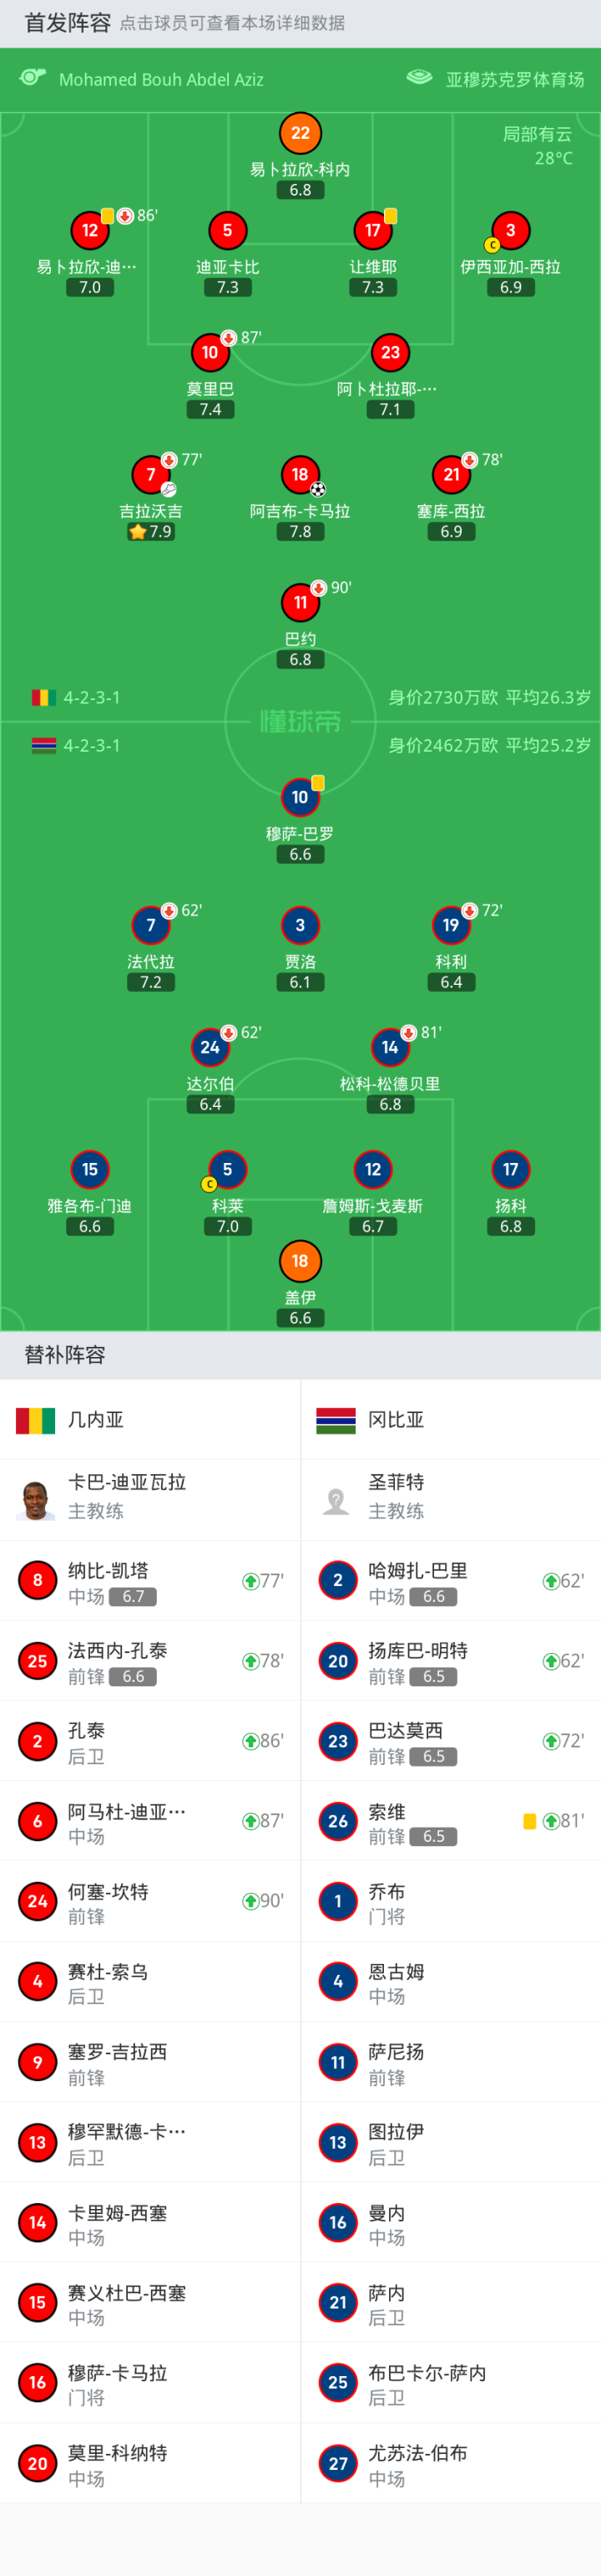Select the 替补阵容 section header
Screen dimensions: 601x2576
(65, 1355)
